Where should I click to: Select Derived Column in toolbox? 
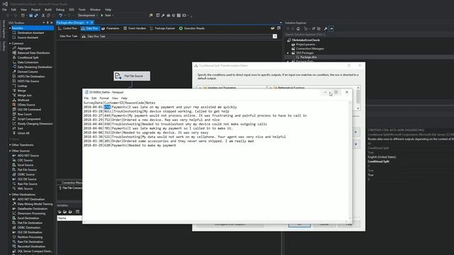tap(28, 72)
